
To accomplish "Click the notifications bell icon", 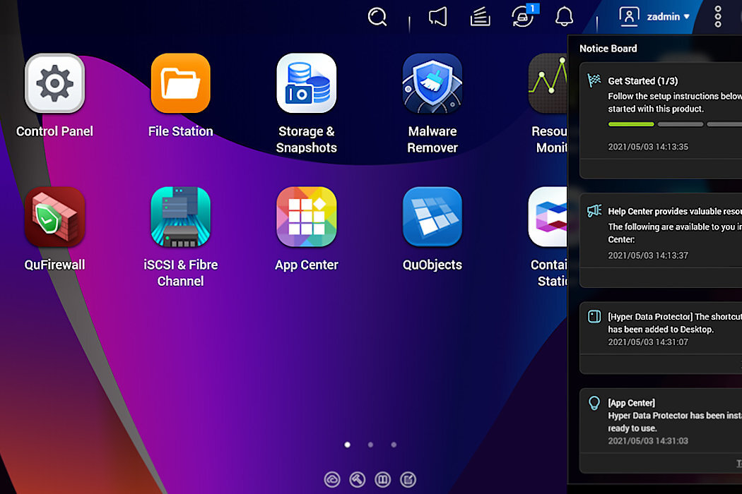I will (564, 16).
